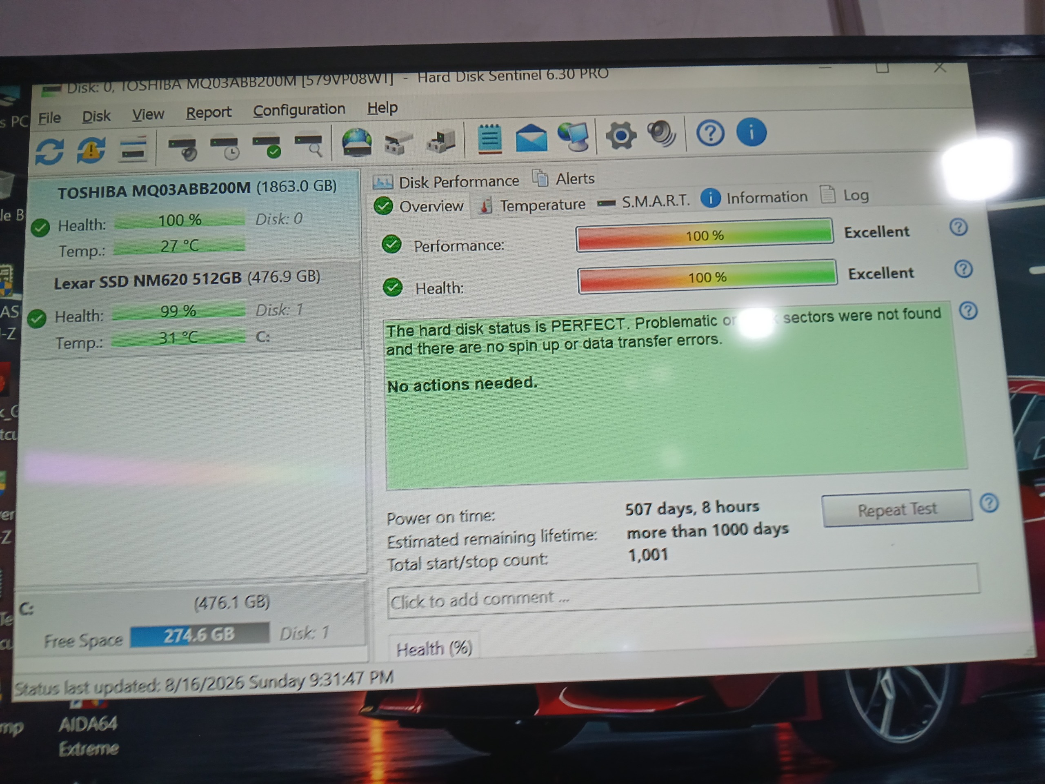This screenshot has height=784, width=1045.
Task: Open the File menu
Action: tap(49, 118)
